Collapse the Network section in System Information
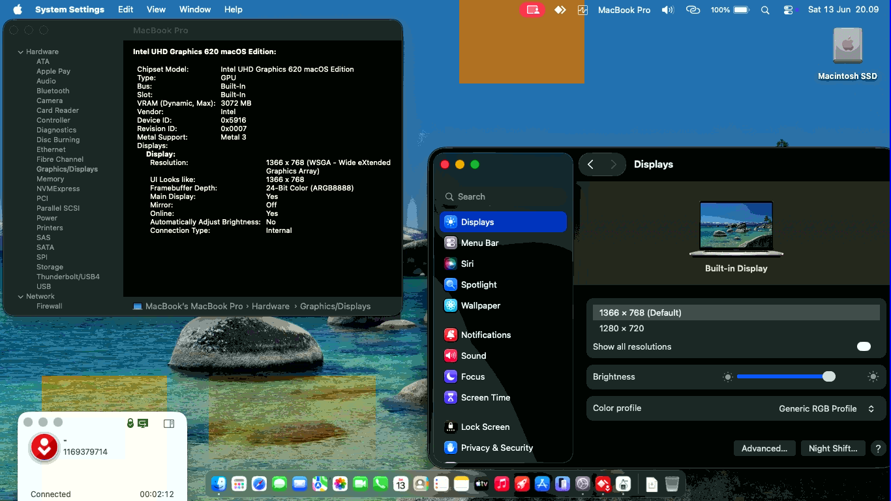Screen dimensions: 891x501 (x=21, y=296)
